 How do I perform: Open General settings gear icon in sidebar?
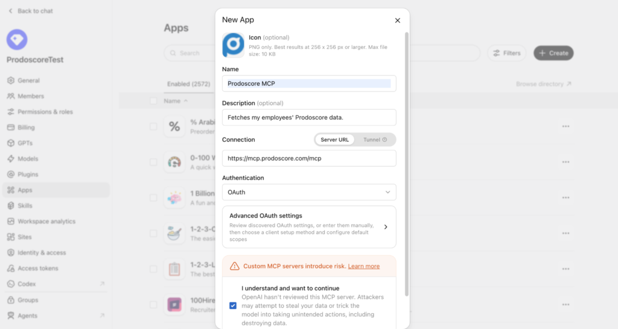pyautogui.click(x=11, y=80)
